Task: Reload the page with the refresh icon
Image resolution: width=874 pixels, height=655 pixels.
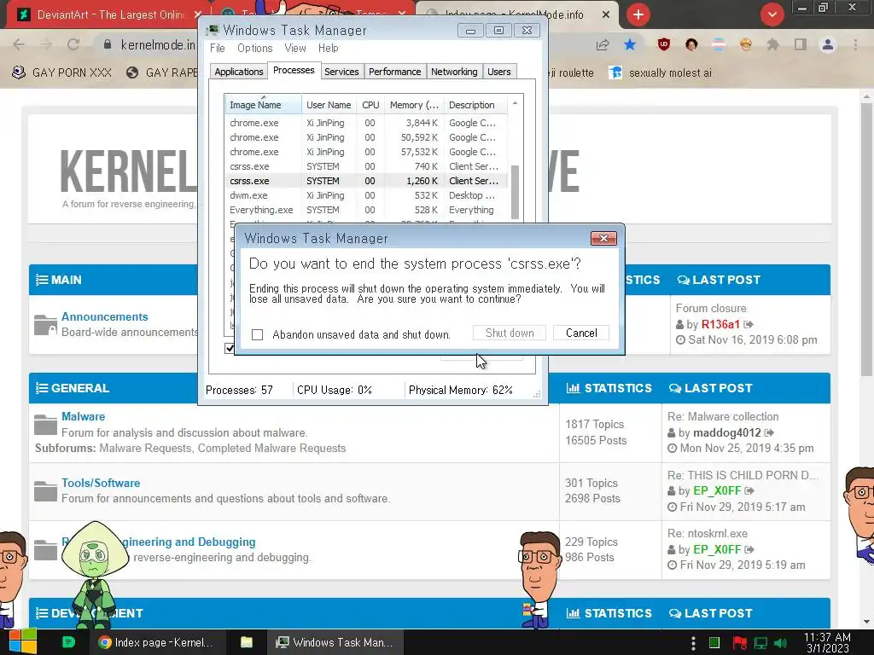Action: pyautogui.click(x=73, y=44)
